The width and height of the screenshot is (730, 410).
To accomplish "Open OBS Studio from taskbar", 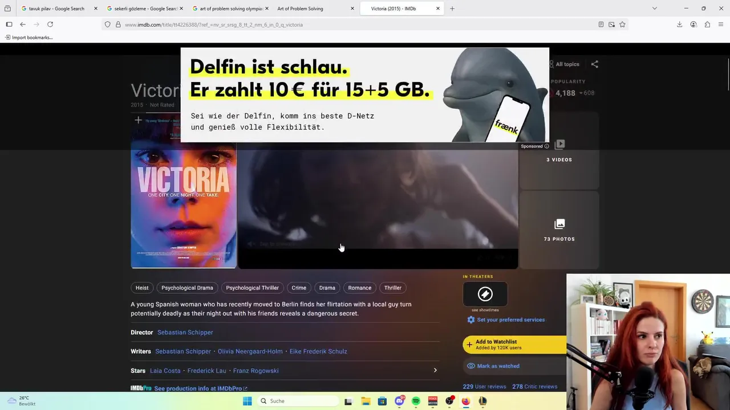I will click(449, 401).
